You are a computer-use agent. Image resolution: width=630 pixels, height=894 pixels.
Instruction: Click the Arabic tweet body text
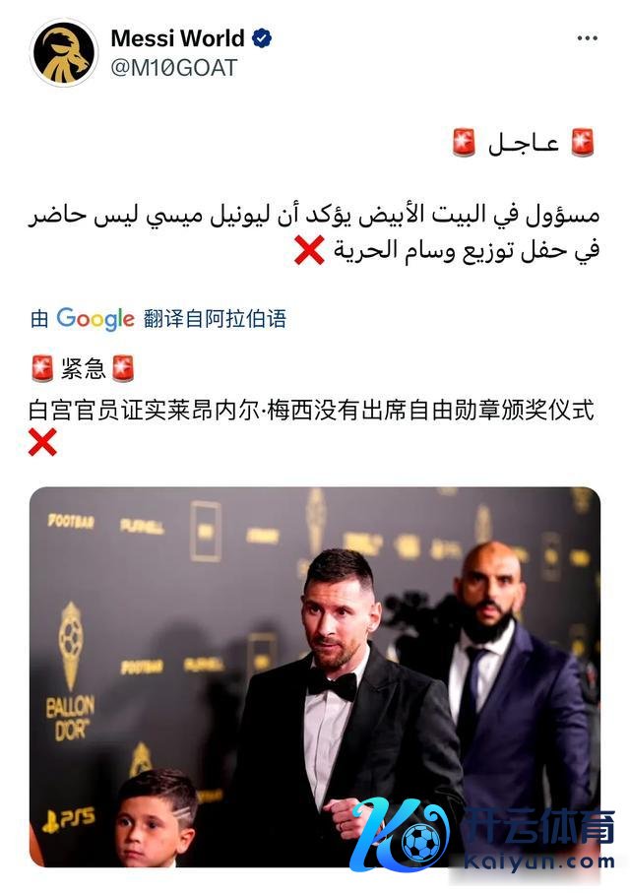click(315, 232)
